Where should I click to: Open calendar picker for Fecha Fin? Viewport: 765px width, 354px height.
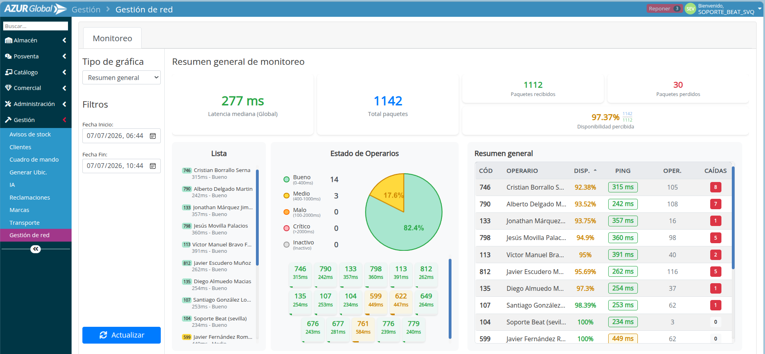[153, 166]
